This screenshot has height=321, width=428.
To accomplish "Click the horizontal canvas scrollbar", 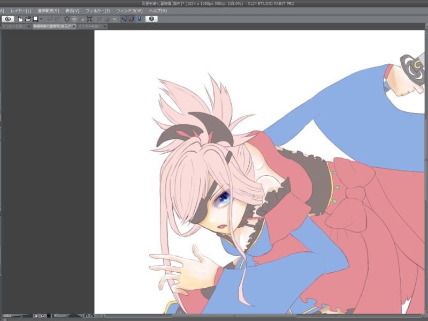I will (234, 316).
